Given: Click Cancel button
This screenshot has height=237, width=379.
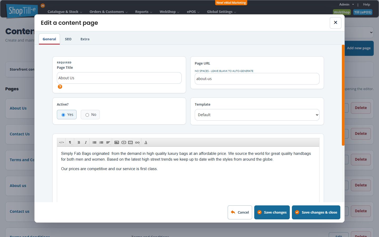Looking at the screenshot, I should [240, 212].
